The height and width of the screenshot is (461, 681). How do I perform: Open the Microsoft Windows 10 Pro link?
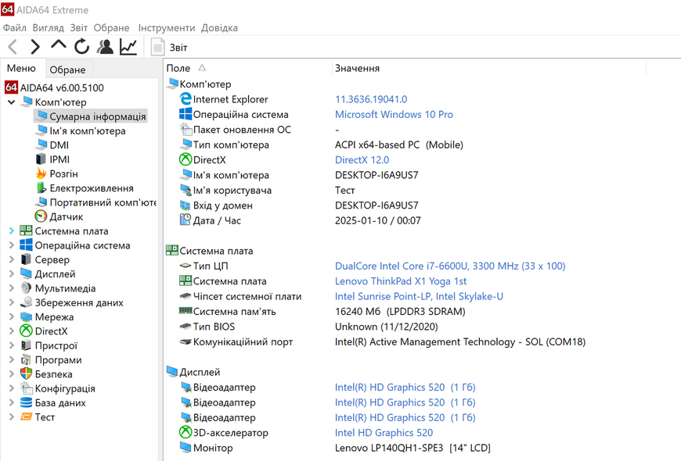tap(394, 115)
